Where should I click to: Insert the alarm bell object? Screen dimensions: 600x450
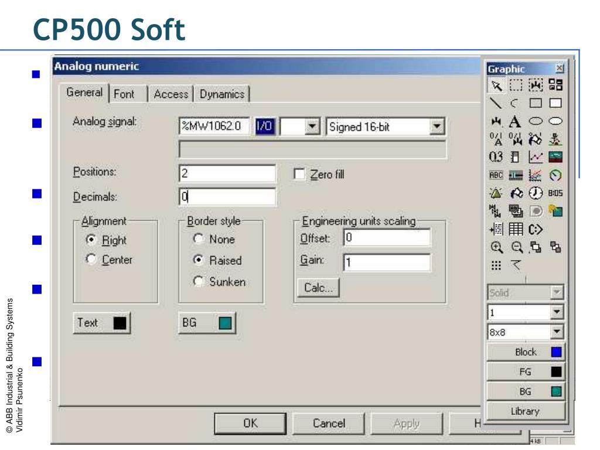[x=496, y=193]
